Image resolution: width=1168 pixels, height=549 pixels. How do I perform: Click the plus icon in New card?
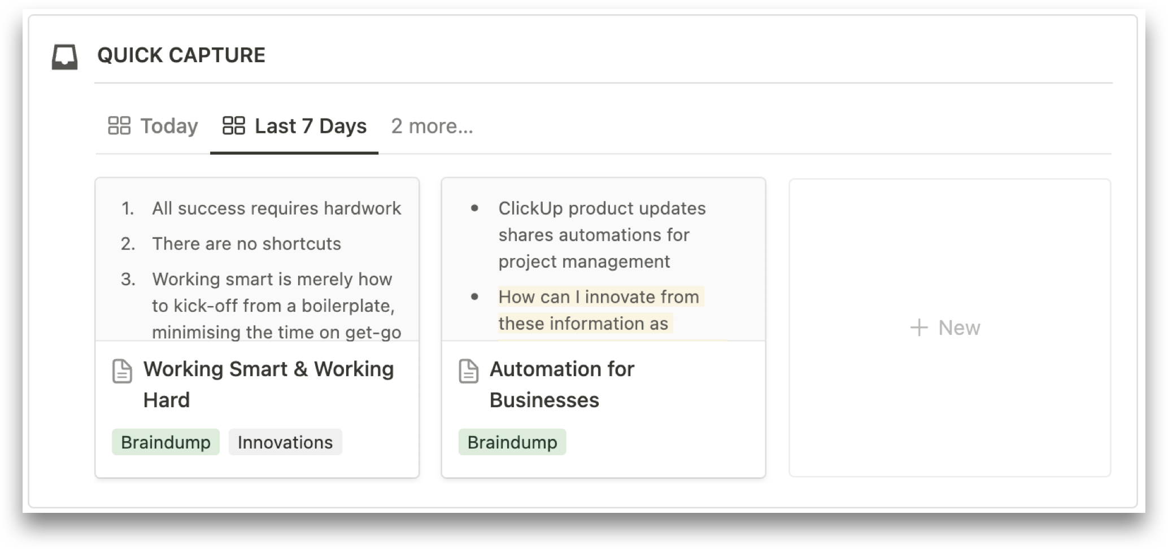[919, 328]
